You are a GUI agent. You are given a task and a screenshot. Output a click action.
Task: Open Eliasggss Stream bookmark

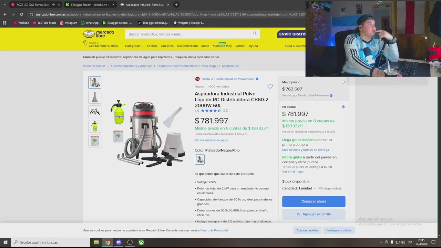click(117, 23)
